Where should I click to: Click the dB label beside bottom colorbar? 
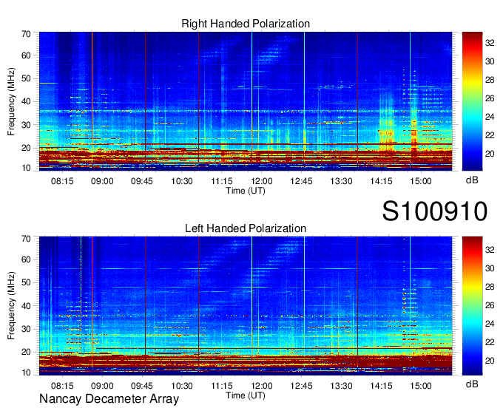pyautogui.click(x=472, y=384)
